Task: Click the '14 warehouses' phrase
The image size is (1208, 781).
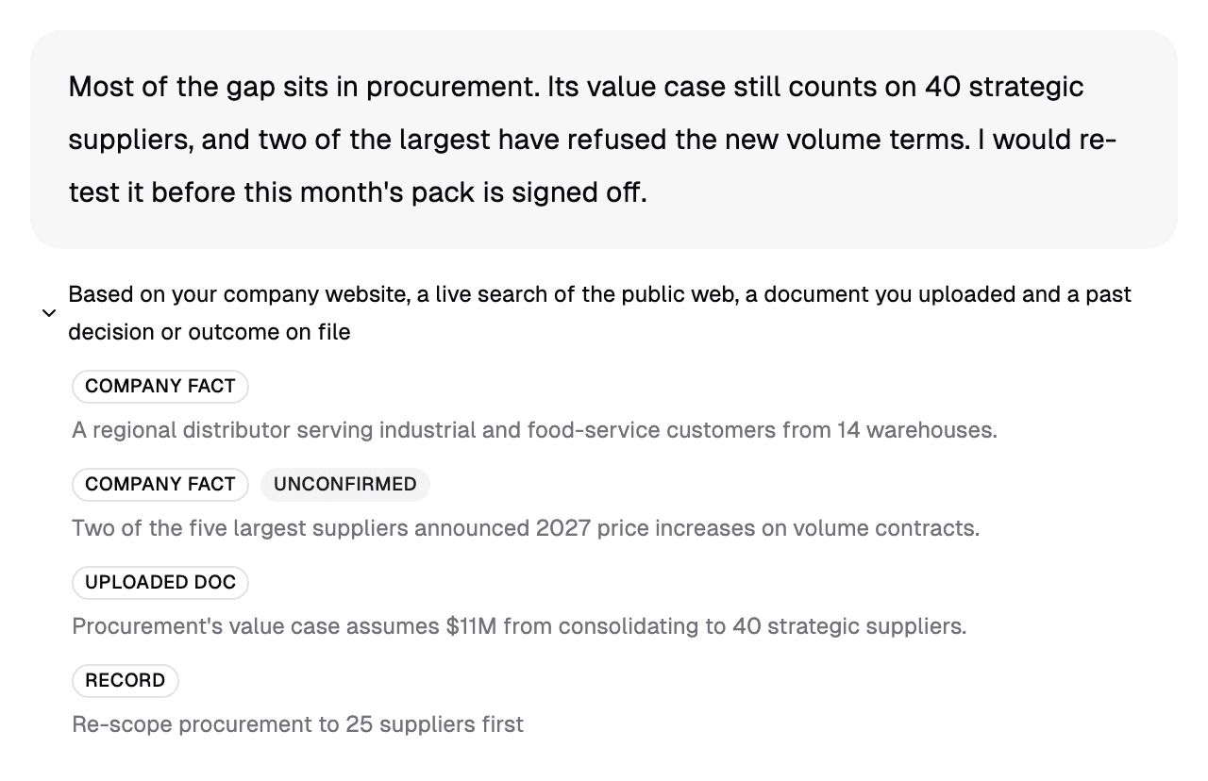Action: click(916, 430)
